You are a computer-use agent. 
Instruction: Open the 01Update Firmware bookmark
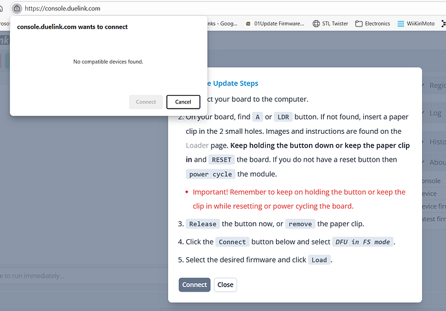tap(275, 23)
